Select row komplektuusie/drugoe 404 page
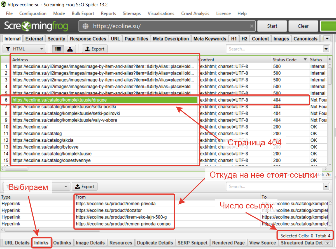 [x=104, y=100]
